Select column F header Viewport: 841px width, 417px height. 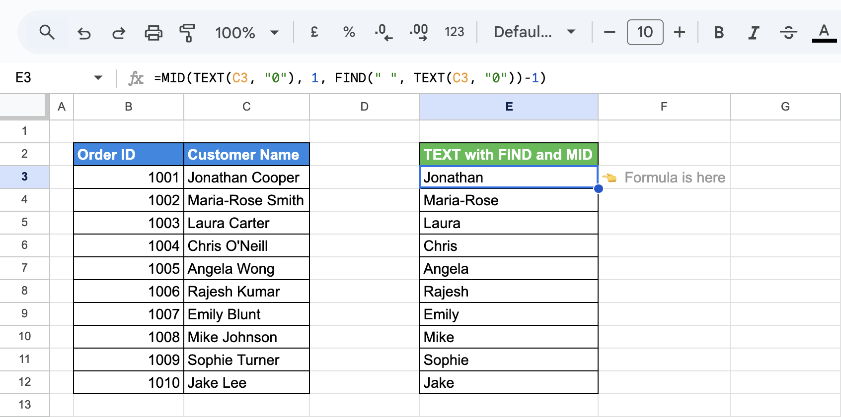(x=664, y=107)
